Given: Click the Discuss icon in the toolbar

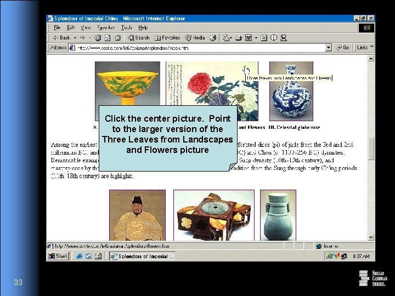Looking at the screenshot, I should pos(264,38).
